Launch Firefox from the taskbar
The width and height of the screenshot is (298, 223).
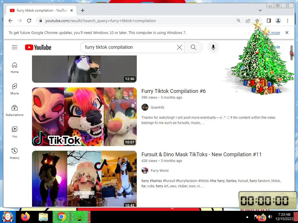click(x=25, y=217)
